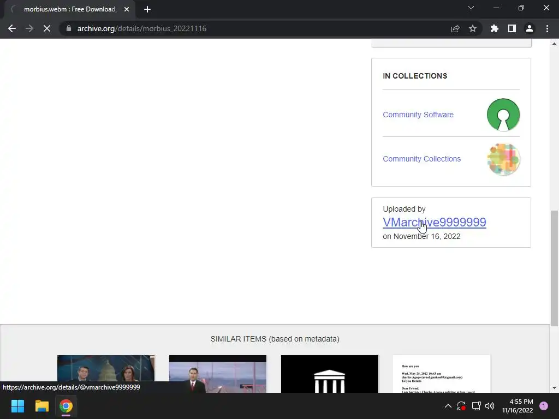
Task: Click the 'SIMILAR ITEMS (based on metadata)' heading
Action: pos(275,339)
